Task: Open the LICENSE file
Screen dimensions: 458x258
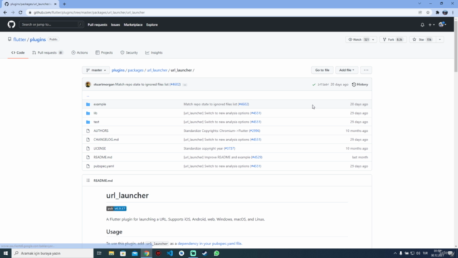Action: tap(99, 148)
